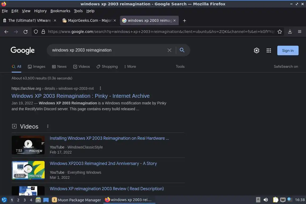This screenshot has width=306, height=204.
Task: Switch to virtual desktop 2
Action: (x=18, y=200)
